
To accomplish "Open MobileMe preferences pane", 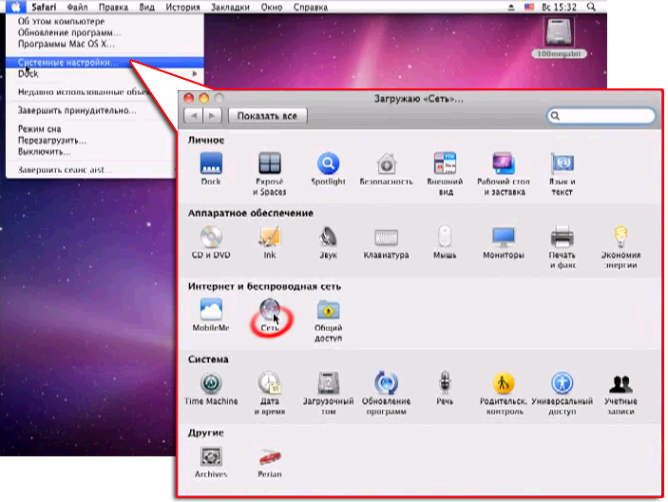I will click(211, 310).
